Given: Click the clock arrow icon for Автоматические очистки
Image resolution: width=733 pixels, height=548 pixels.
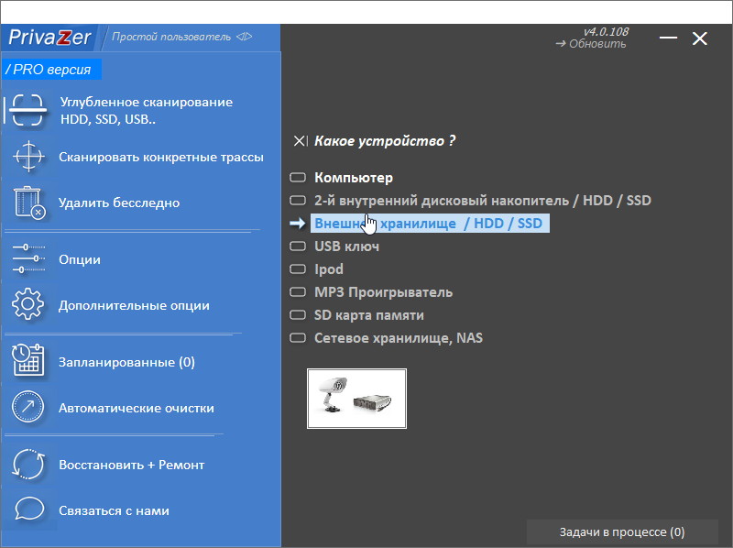Looking at the screenshot, I should click(x=28, y=407).
